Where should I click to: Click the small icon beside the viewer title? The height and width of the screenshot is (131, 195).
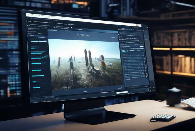pos(78,35)
